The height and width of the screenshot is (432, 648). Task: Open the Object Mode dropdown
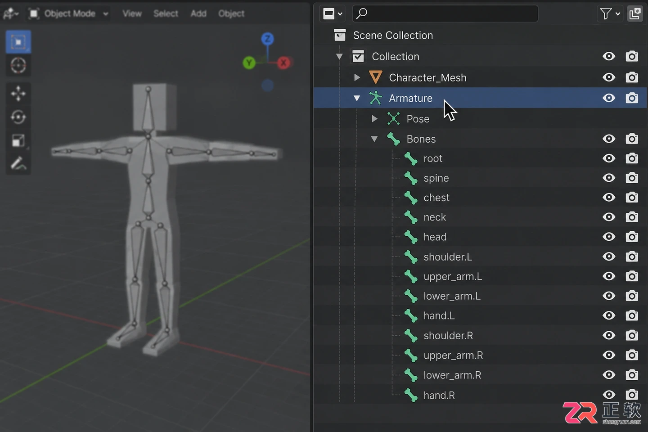click(68, 13)
